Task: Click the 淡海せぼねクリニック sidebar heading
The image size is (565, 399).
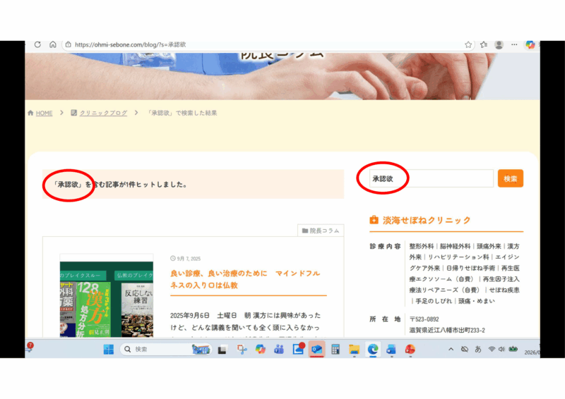Action: [427, 220]
